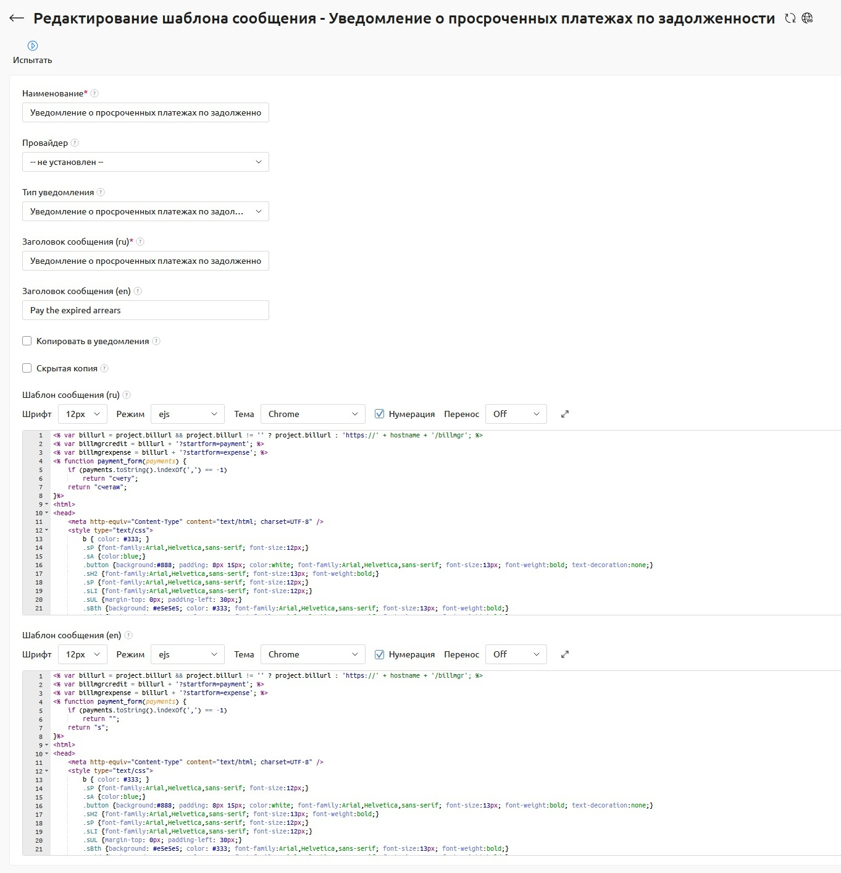Image resolution: width=841 pixels, height=873 pixels.
Task: Click the globe icon beside the page title
Action: [x=807, y=19]
